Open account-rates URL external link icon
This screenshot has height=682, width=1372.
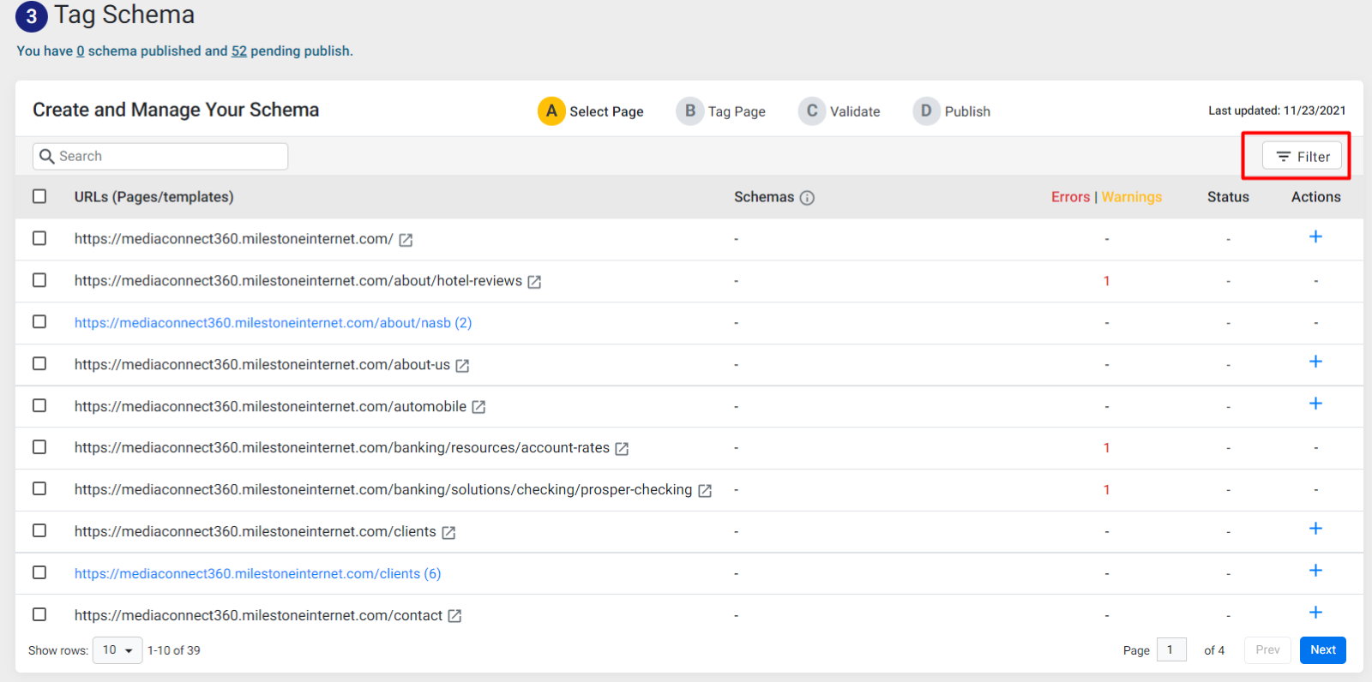(x=622, y=449)
